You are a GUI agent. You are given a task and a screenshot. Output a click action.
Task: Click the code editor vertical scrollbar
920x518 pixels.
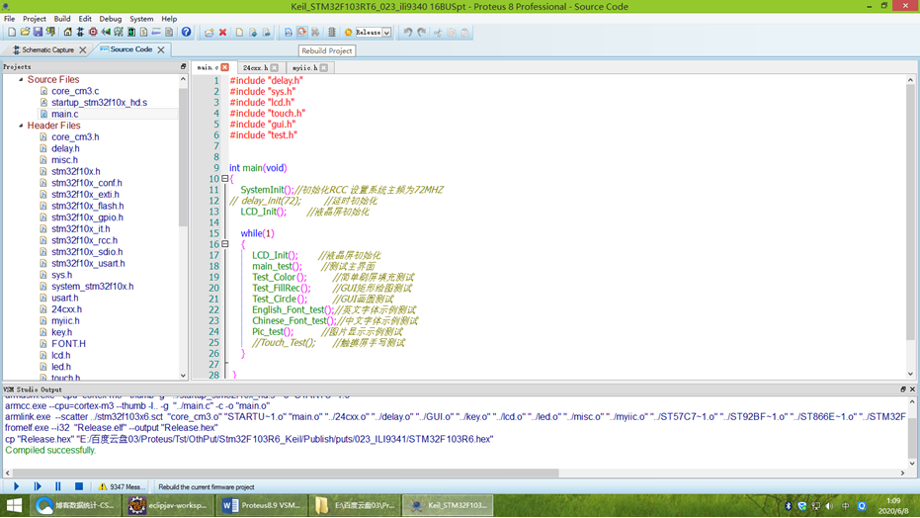coord(910,212)
